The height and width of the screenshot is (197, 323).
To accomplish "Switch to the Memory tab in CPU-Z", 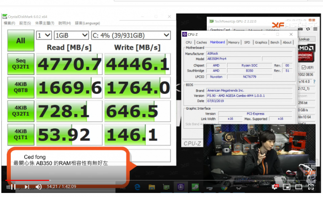I will tap(234, 42).
